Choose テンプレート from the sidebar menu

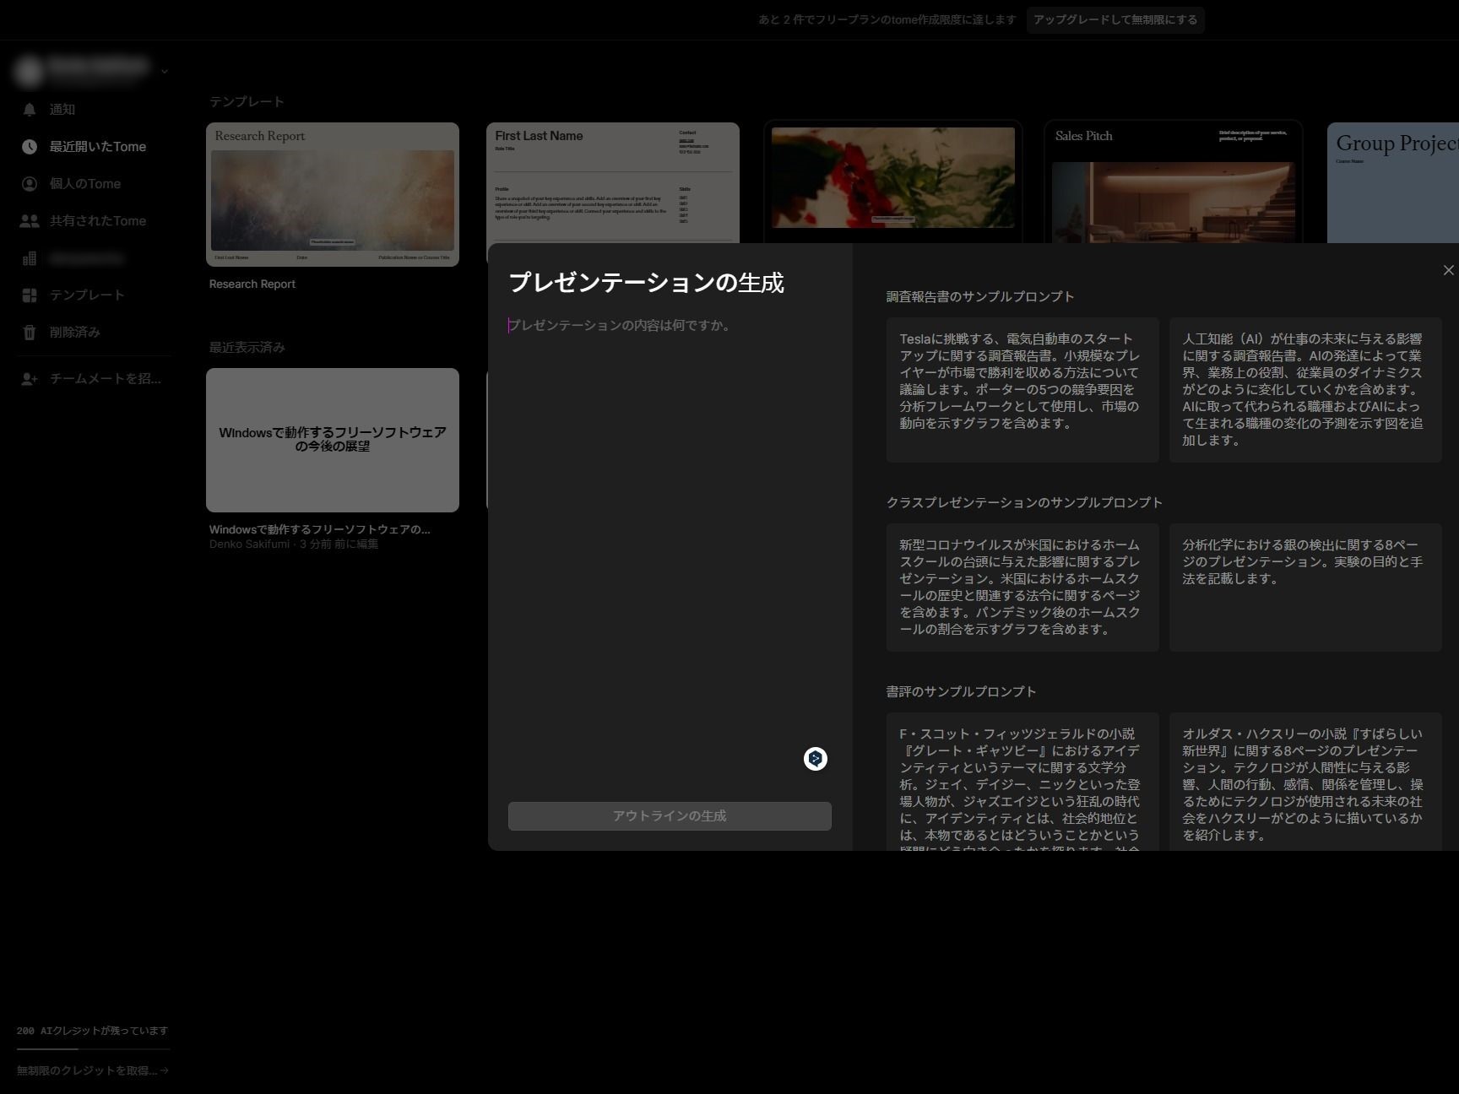click(87, 295)
